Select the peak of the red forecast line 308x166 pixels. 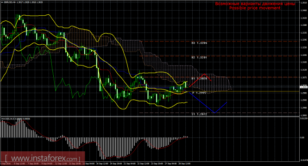point(205,74)
